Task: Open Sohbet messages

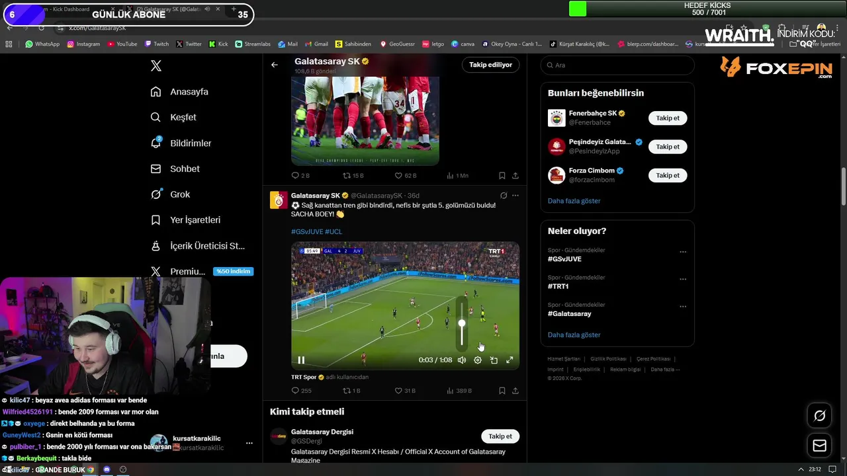Action: pos(175,169)
